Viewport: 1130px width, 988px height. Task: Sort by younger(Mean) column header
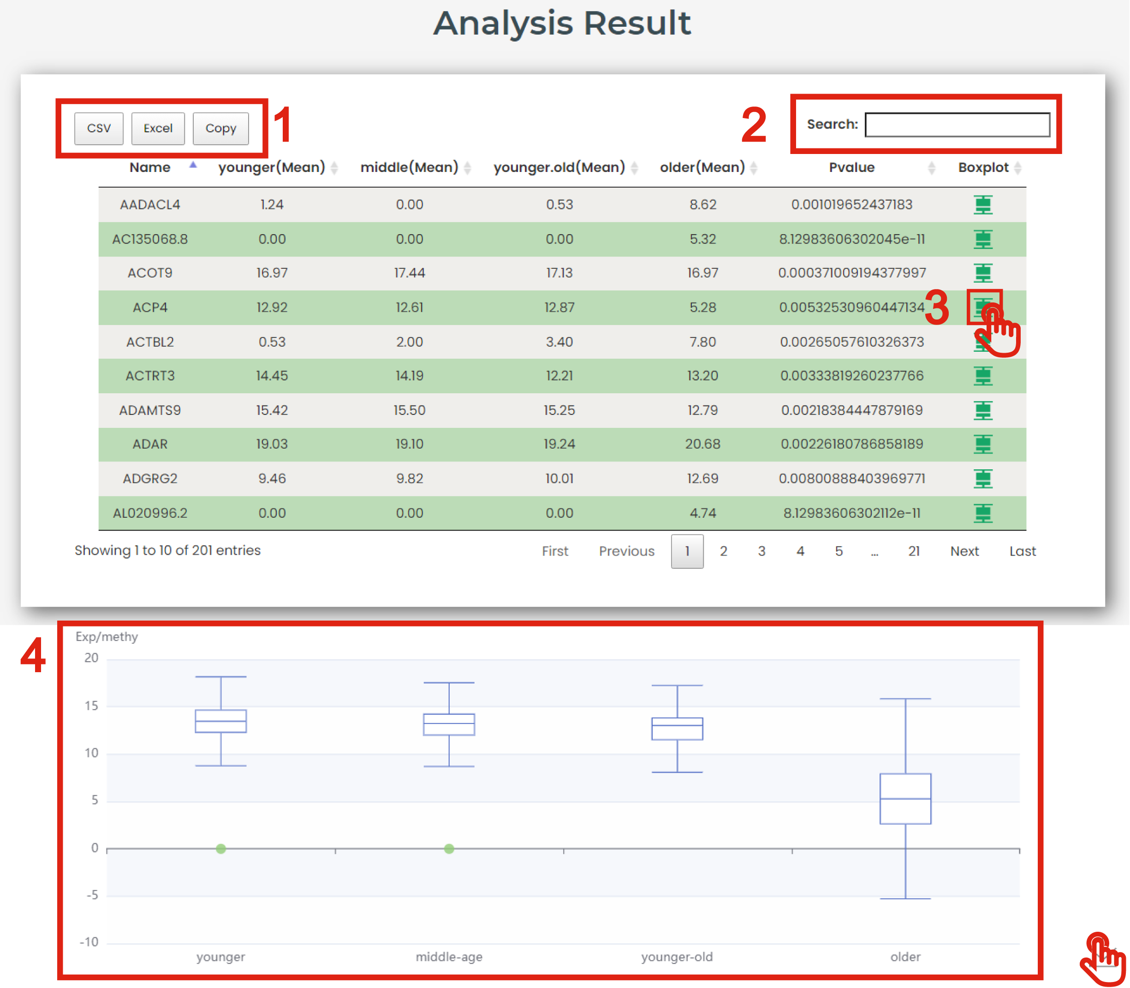272,168
